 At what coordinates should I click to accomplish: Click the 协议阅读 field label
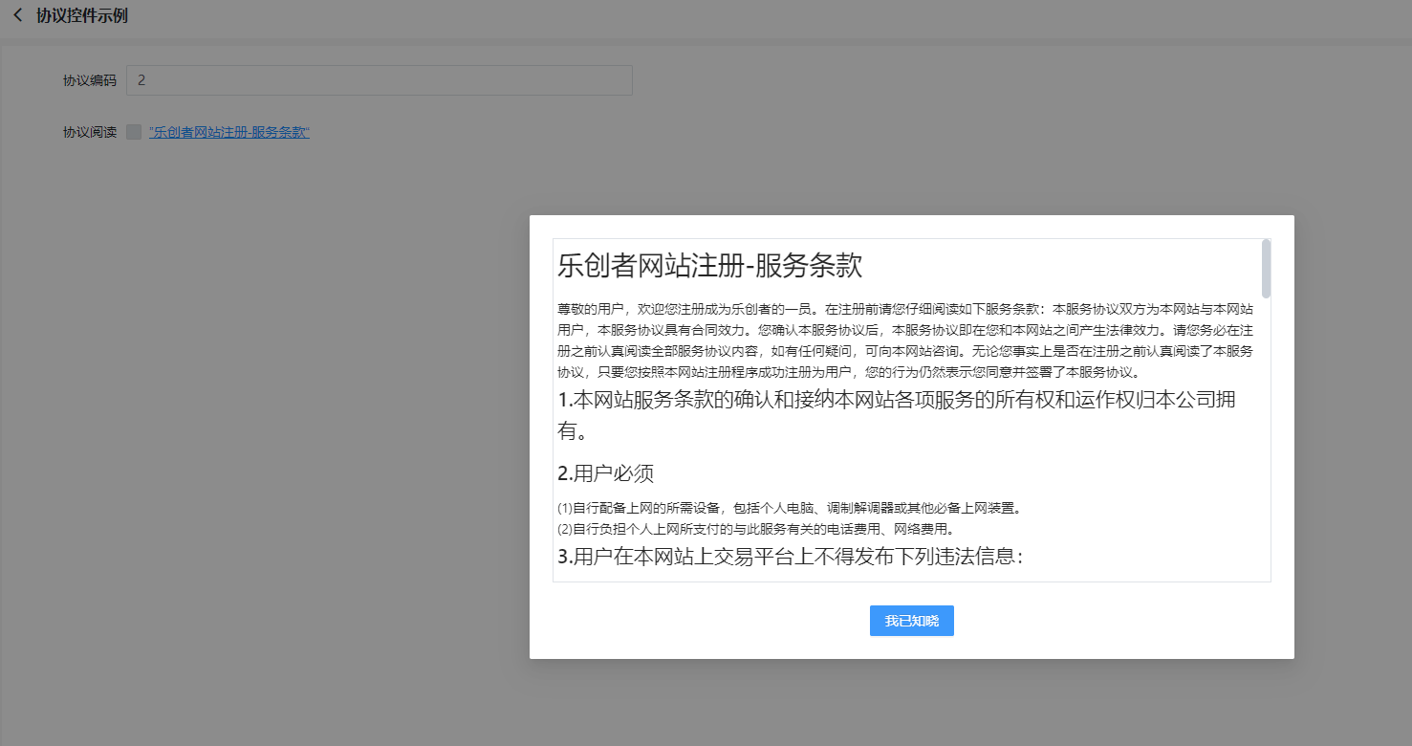click(x=90, y=132)
